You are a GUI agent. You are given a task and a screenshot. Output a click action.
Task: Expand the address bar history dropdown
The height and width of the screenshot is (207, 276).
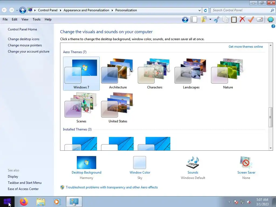pyautogui.click(x=199, y=11)
